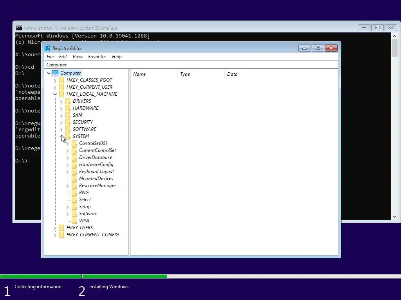Open the Help menu in Registry Editor
The image size is (401, 300).
click(x=117, y=57)
